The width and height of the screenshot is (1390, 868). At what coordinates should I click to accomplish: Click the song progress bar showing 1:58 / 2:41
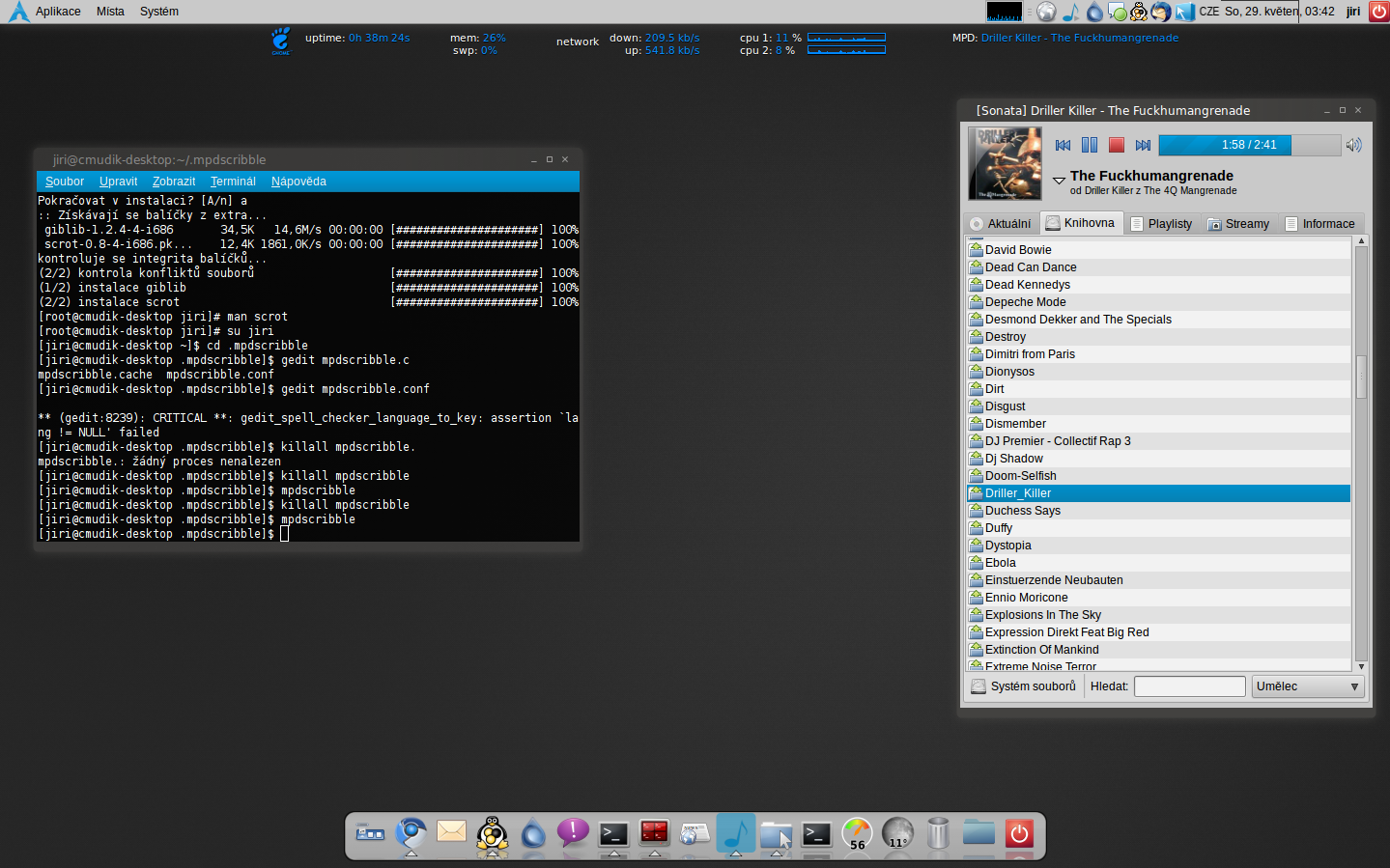pos(1250,145)
